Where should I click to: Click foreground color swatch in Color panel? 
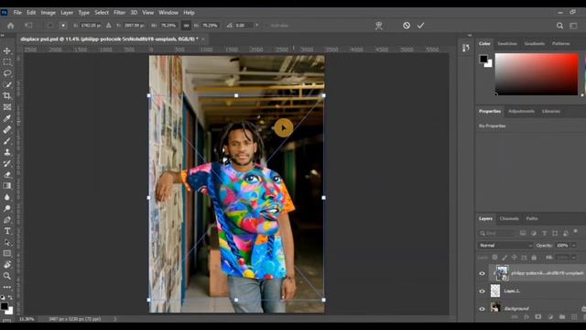point(483,59)
